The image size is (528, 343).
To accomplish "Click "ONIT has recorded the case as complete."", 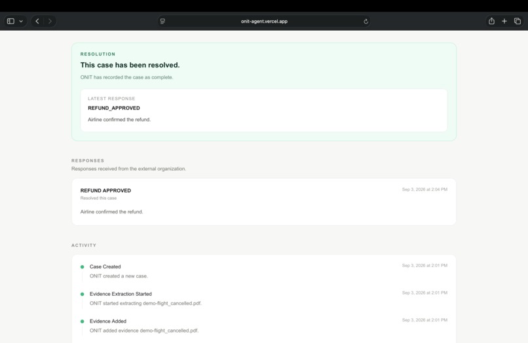I will [126, 77].
